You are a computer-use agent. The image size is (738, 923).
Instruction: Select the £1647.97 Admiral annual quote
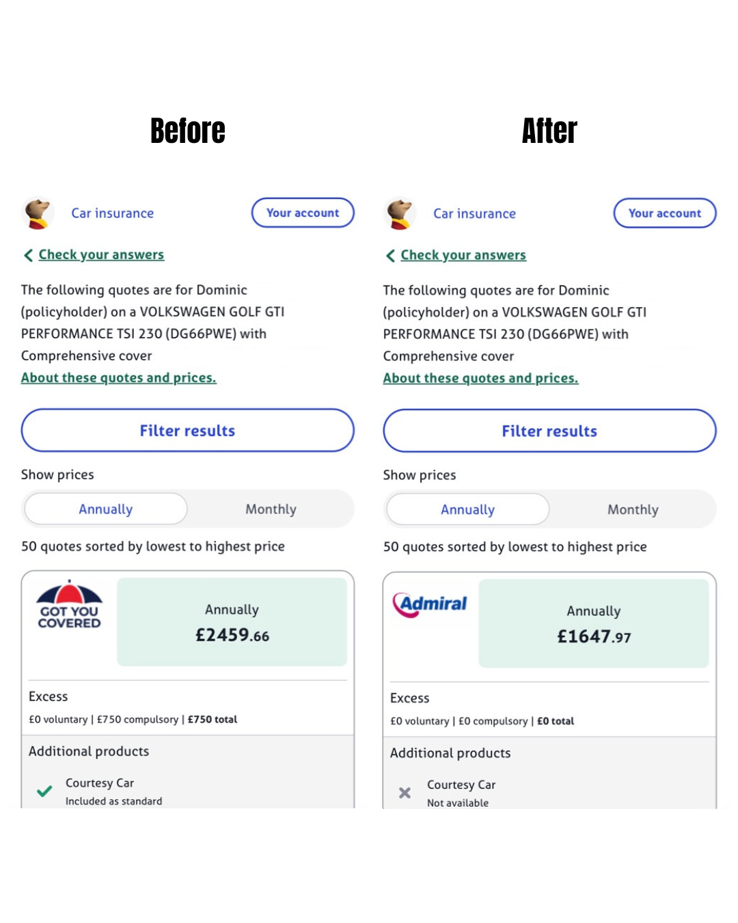[594, 624]
